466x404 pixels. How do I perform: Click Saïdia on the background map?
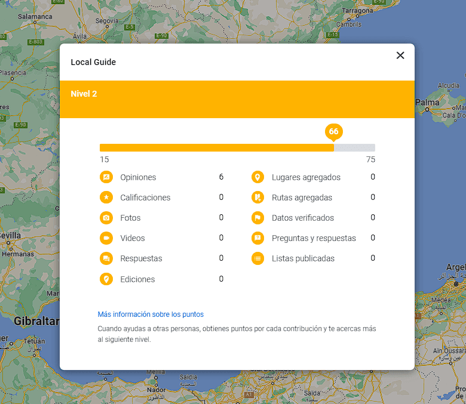[188, 377]
